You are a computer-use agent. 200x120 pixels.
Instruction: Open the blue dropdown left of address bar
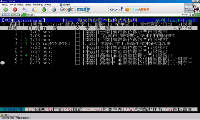[6, 15]
